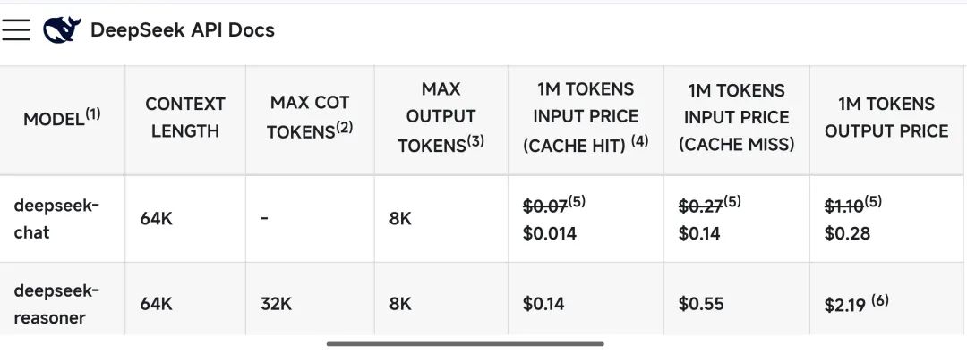Click the 32K max CoT tokens cell
This screenshot has width=967, height=353.
(277, 305)
